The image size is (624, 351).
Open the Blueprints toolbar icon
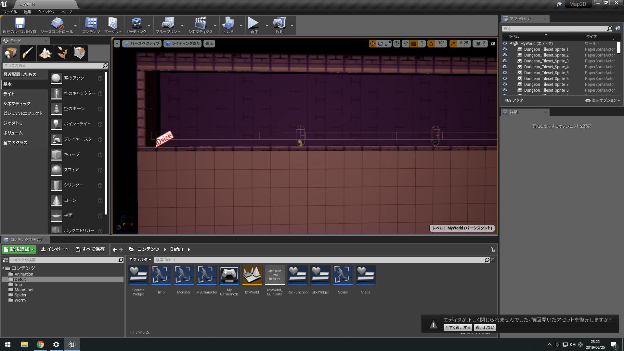(168, 23)
